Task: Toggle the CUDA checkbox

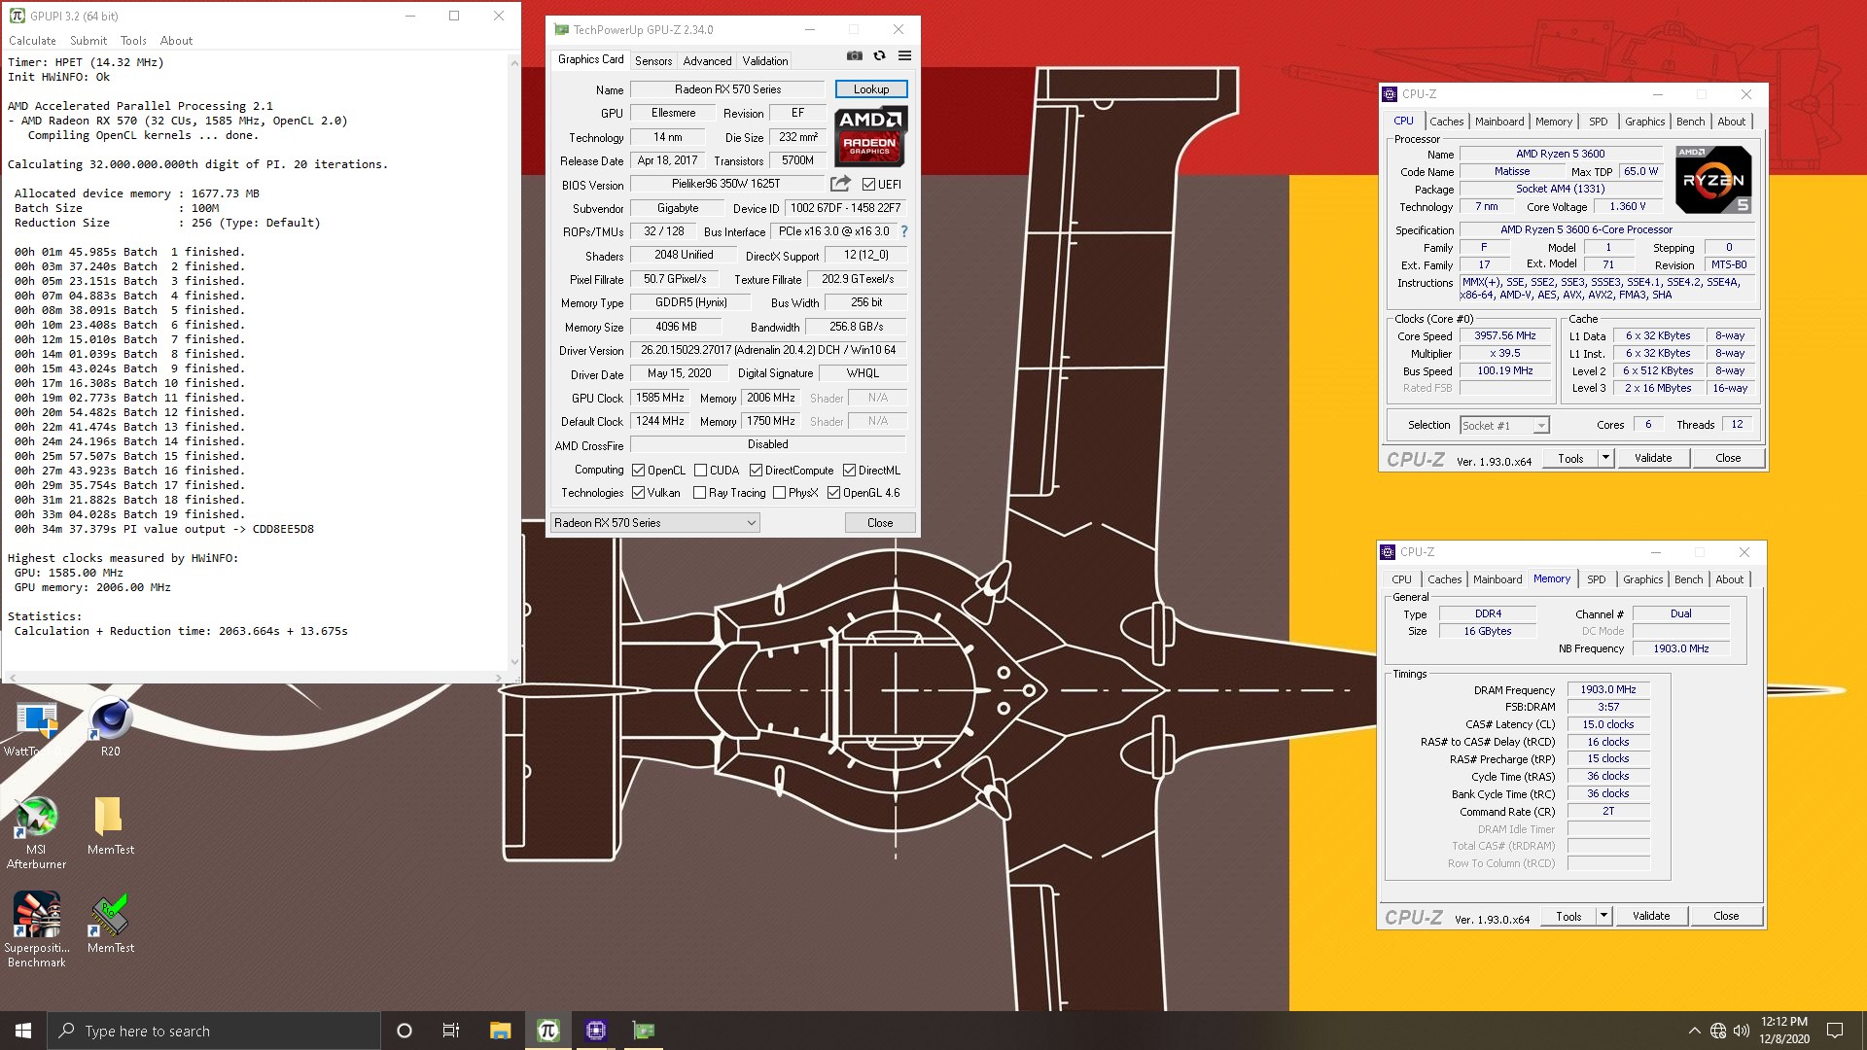Action: pyautogui.click(x=700, y=471)
